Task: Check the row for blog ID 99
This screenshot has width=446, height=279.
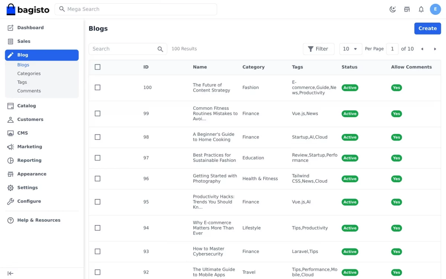Action: [x=97, y=113]
